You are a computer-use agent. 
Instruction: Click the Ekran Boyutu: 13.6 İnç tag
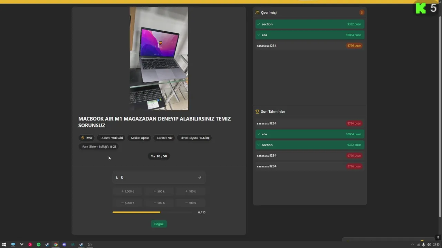[x=195, y=138]
